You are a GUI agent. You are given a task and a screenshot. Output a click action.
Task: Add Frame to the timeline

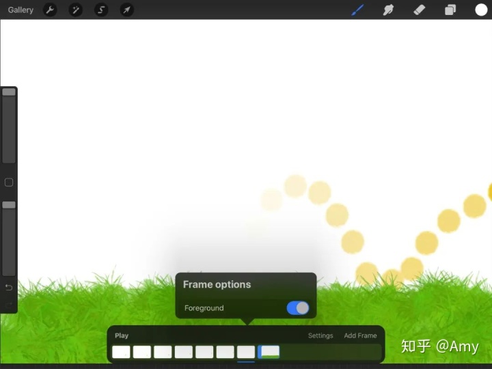(x=360, y=336)
